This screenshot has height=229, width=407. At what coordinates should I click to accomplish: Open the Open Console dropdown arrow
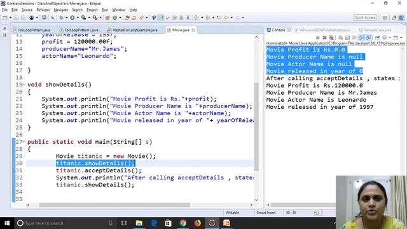(401, 38)
